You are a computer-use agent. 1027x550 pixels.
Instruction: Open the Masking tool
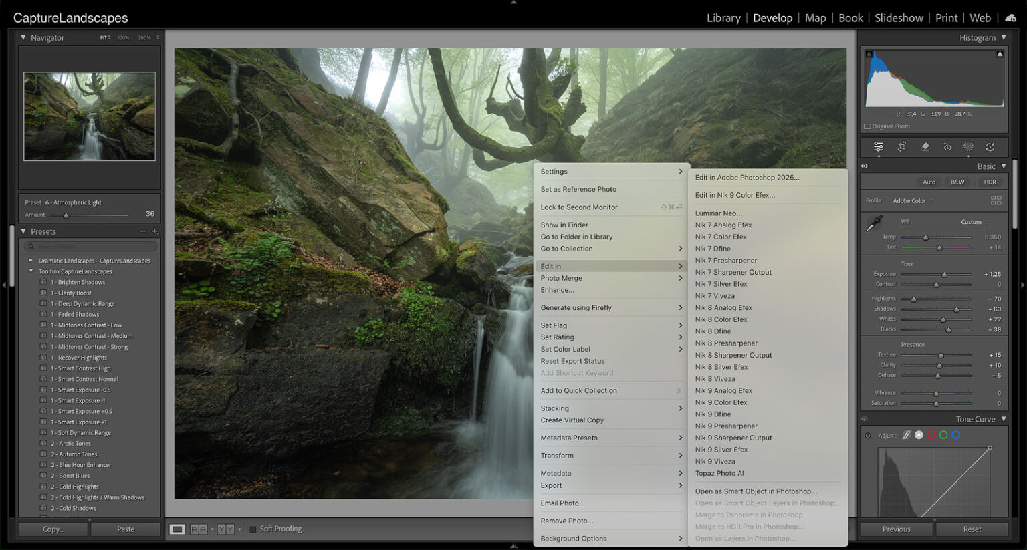[x=968, y=147]
